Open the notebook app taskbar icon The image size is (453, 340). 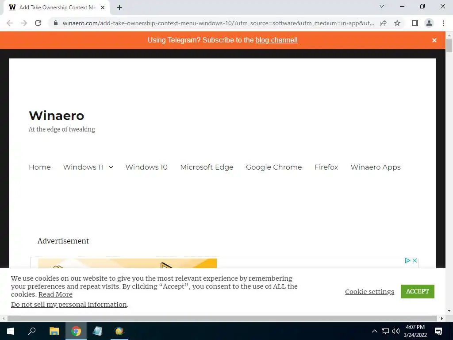click(x=98, y=331)
